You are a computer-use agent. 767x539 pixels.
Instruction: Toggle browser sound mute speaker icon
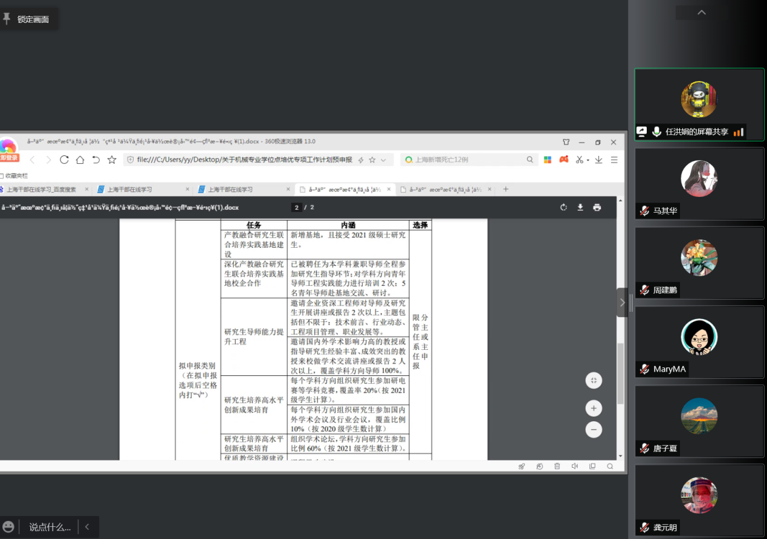pos(574,466)
